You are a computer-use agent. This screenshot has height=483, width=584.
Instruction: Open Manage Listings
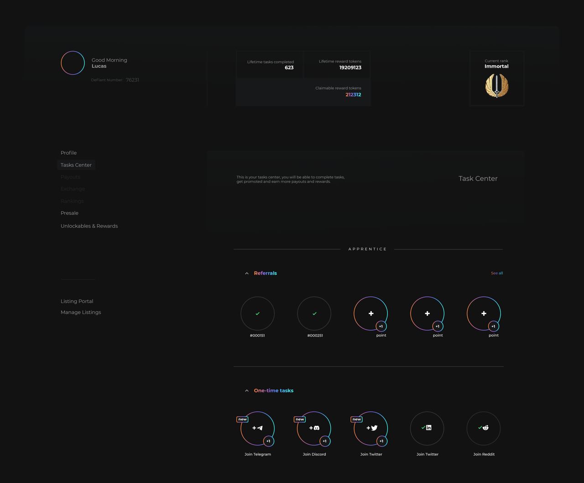point(81,312)
